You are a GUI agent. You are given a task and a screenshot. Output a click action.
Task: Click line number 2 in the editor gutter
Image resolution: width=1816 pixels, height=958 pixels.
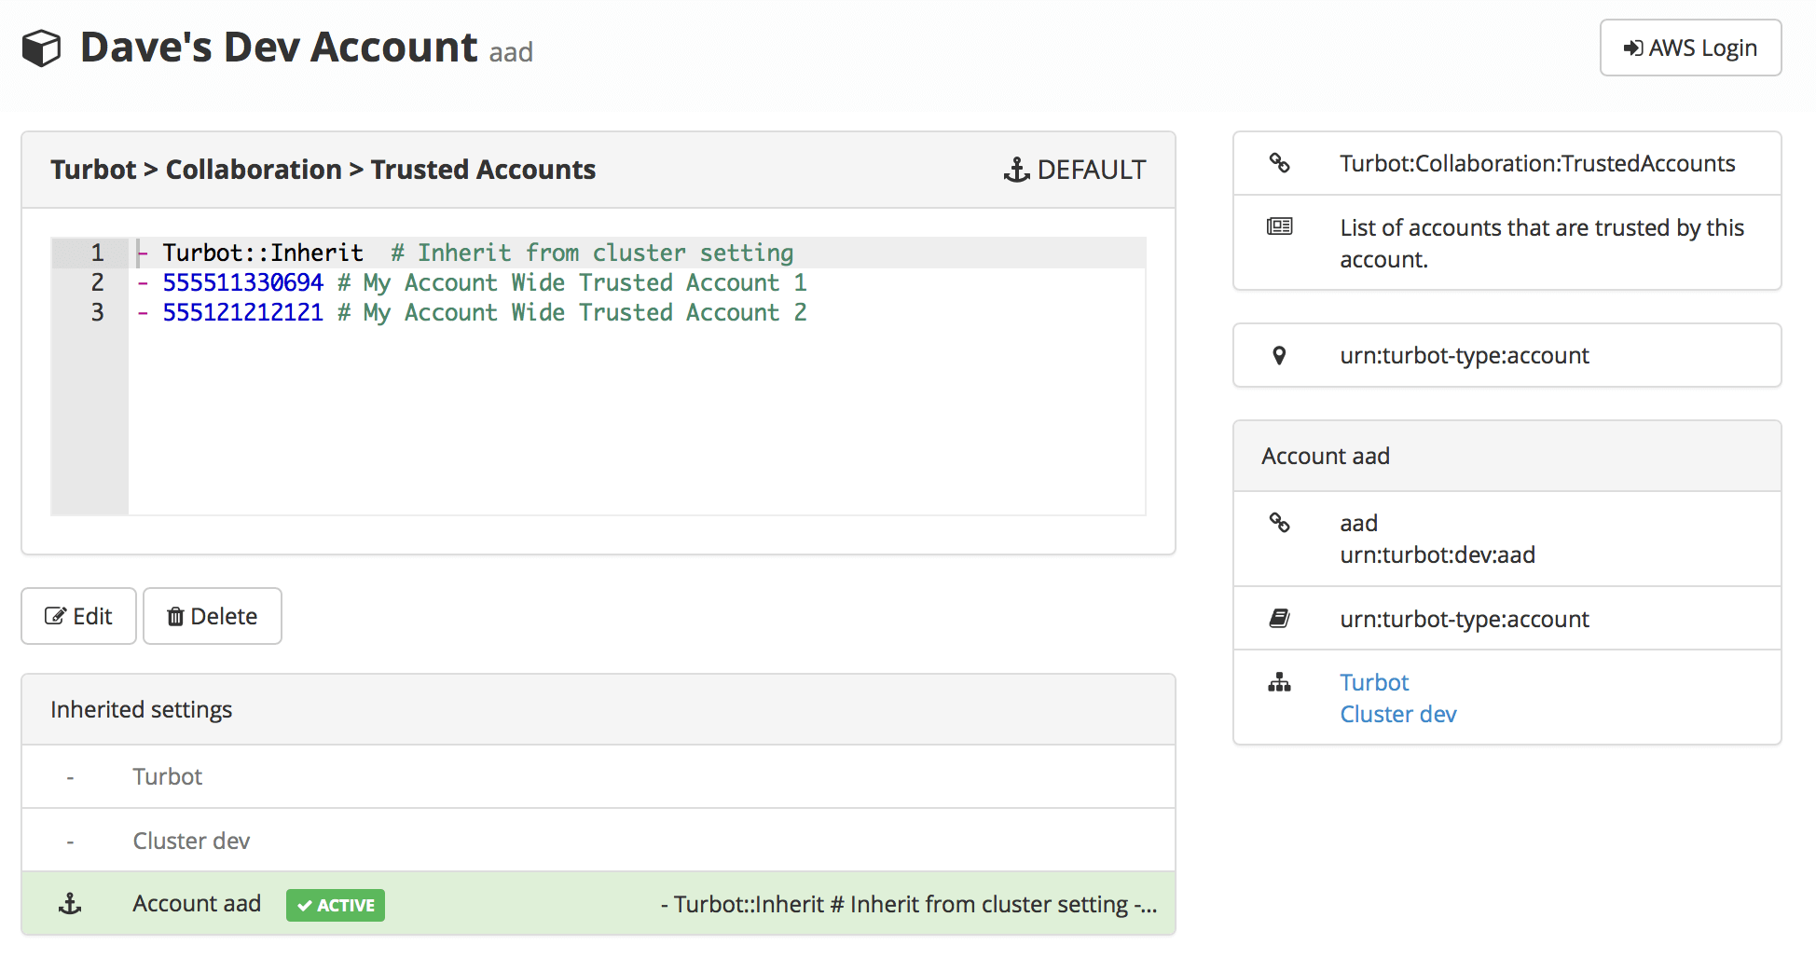pos(97,282)
